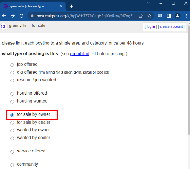Select the service offered radio button
The height and width of the screenshot is (169, 190).
coord(12,152)
